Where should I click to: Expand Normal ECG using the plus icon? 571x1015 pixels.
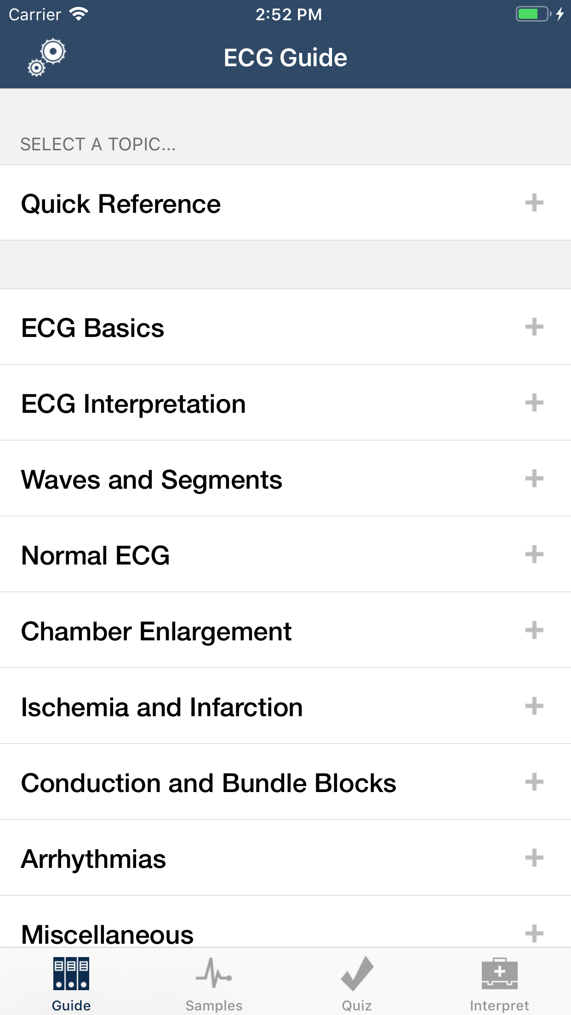534,554
